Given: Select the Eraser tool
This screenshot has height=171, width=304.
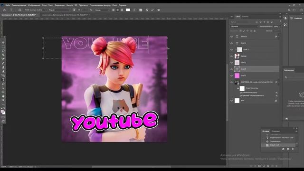Looking at the screenshot, I should point(3,71).
